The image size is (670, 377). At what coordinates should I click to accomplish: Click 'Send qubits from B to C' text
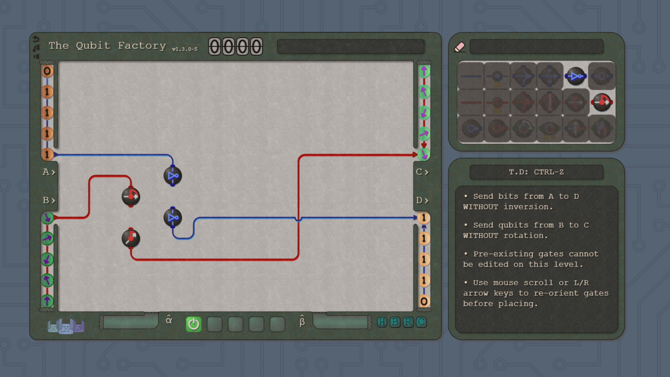pyautogui.click(x=531, y=225)
